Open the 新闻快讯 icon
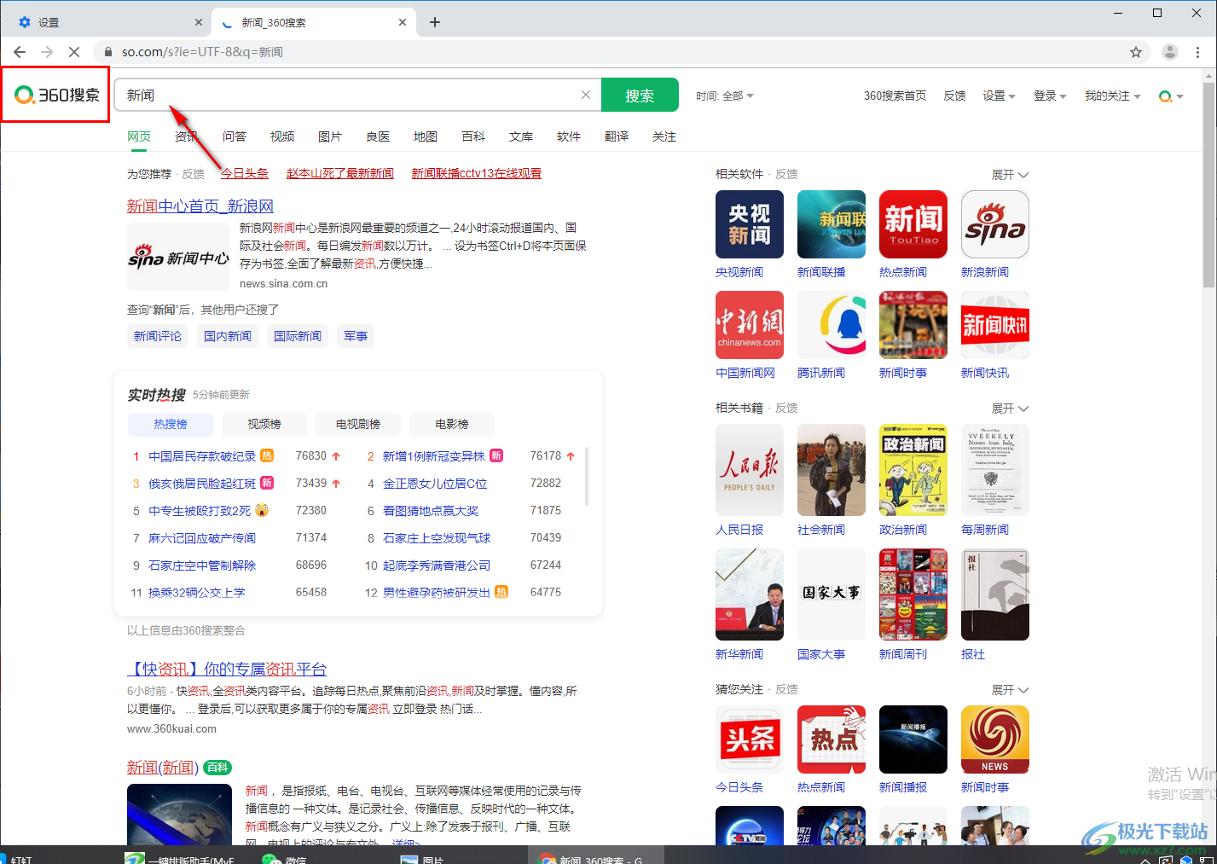Screen dimensions: 1217x864 click(x=995, y=325)
